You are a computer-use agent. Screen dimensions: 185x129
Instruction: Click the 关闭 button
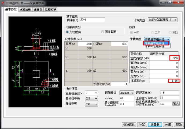pos(168,124)
